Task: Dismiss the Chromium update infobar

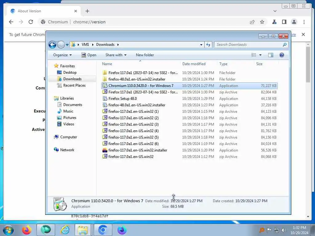Action: (303, 34)
